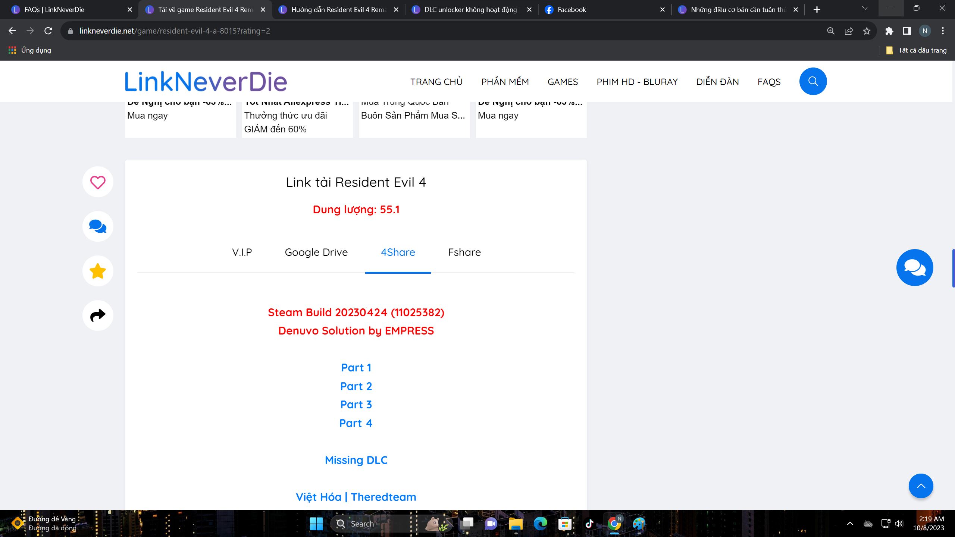Open TikTok from the taskbar

point(589,524)
